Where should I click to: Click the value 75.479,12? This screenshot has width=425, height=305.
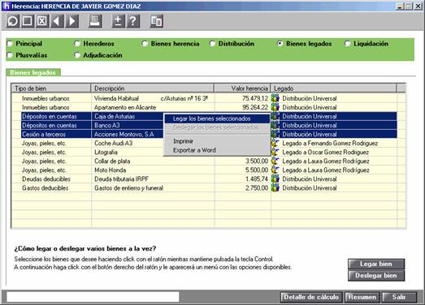click(255, 98)
